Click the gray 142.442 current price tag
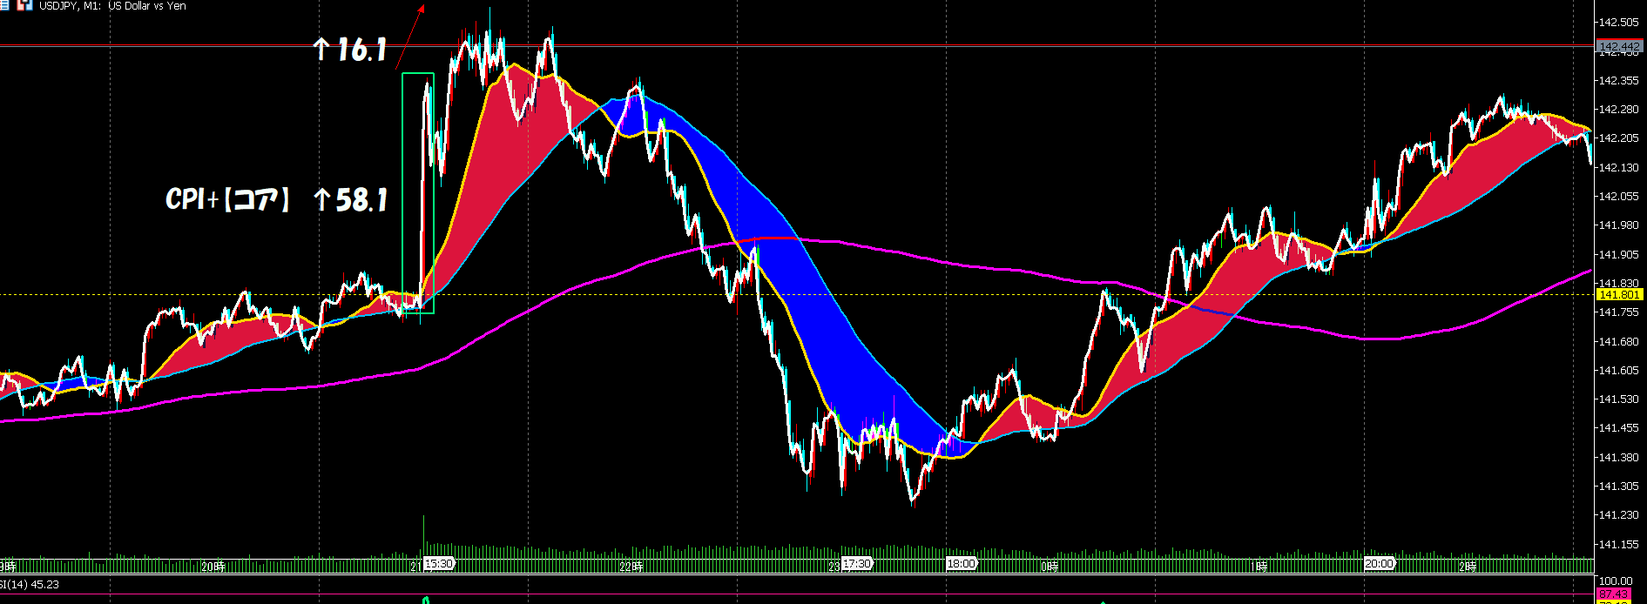 [1619, 46]
